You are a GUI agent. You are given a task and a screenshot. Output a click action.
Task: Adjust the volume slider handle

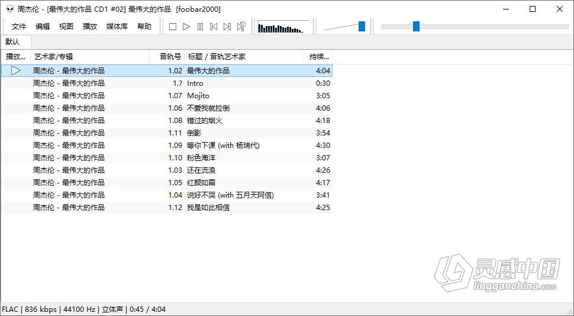tap(362, 27)
